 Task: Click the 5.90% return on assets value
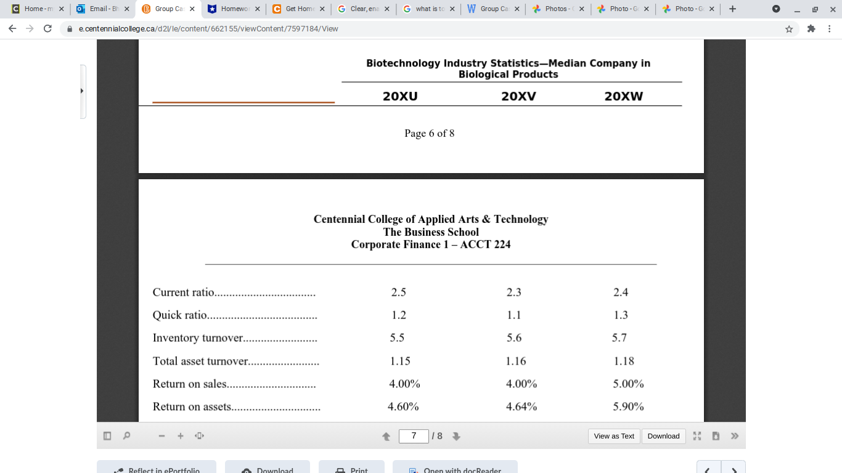point(628,406)
